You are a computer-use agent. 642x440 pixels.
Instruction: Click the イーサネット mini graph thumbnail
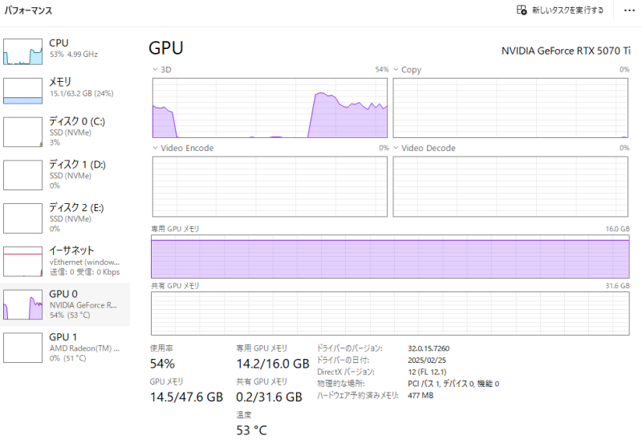(22, 262)
